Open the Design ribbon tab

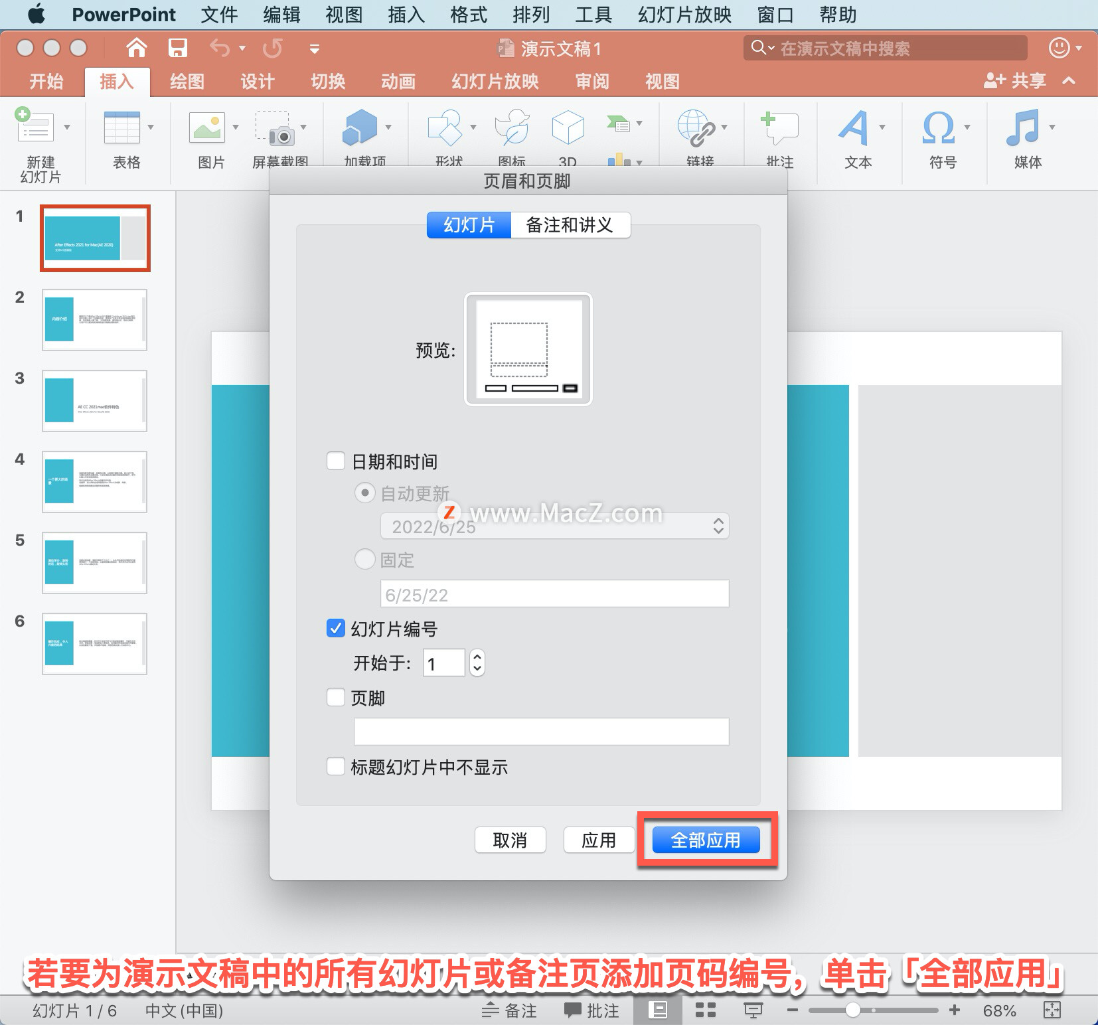(x=258, y=81)
